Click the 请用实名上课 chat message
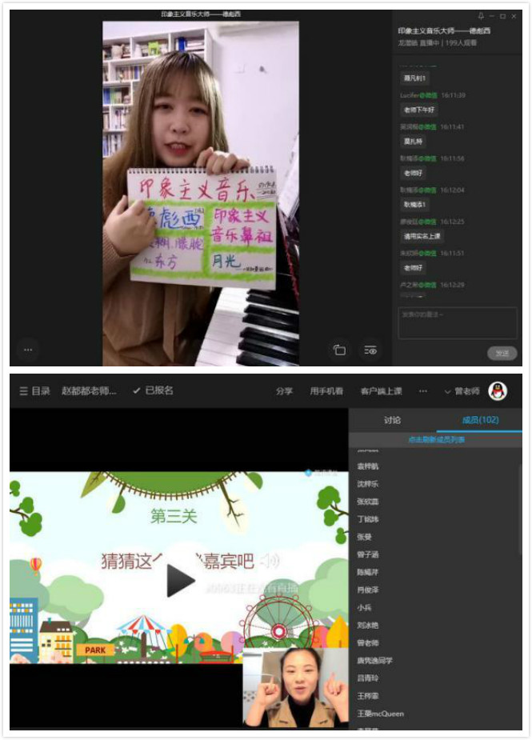Viewport: 532px width, 740px height. pyautogui.click(x=422, y=236)
